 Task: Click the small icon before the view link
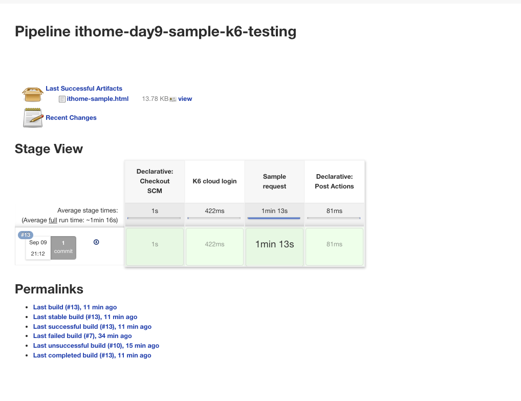pyautogui.click(x=173, y=99)
